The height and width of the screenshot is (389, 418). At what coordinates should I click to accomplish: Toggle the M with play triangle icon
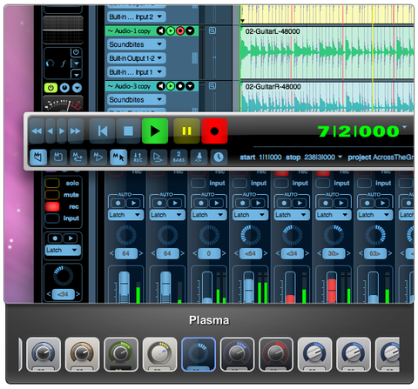coord(98,158)
